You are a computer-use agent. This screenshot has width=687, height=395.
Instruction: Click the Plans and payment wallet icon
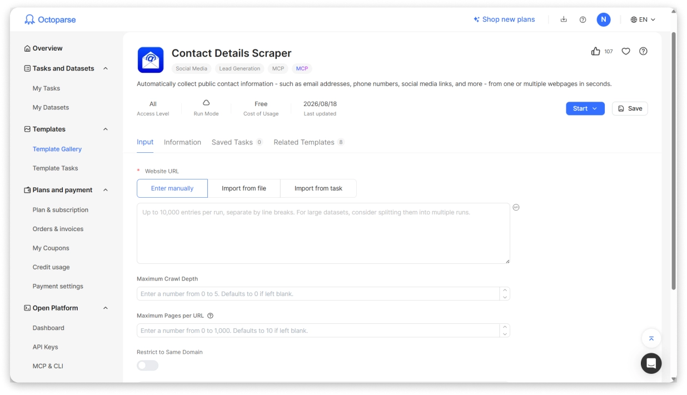point(27,190)
